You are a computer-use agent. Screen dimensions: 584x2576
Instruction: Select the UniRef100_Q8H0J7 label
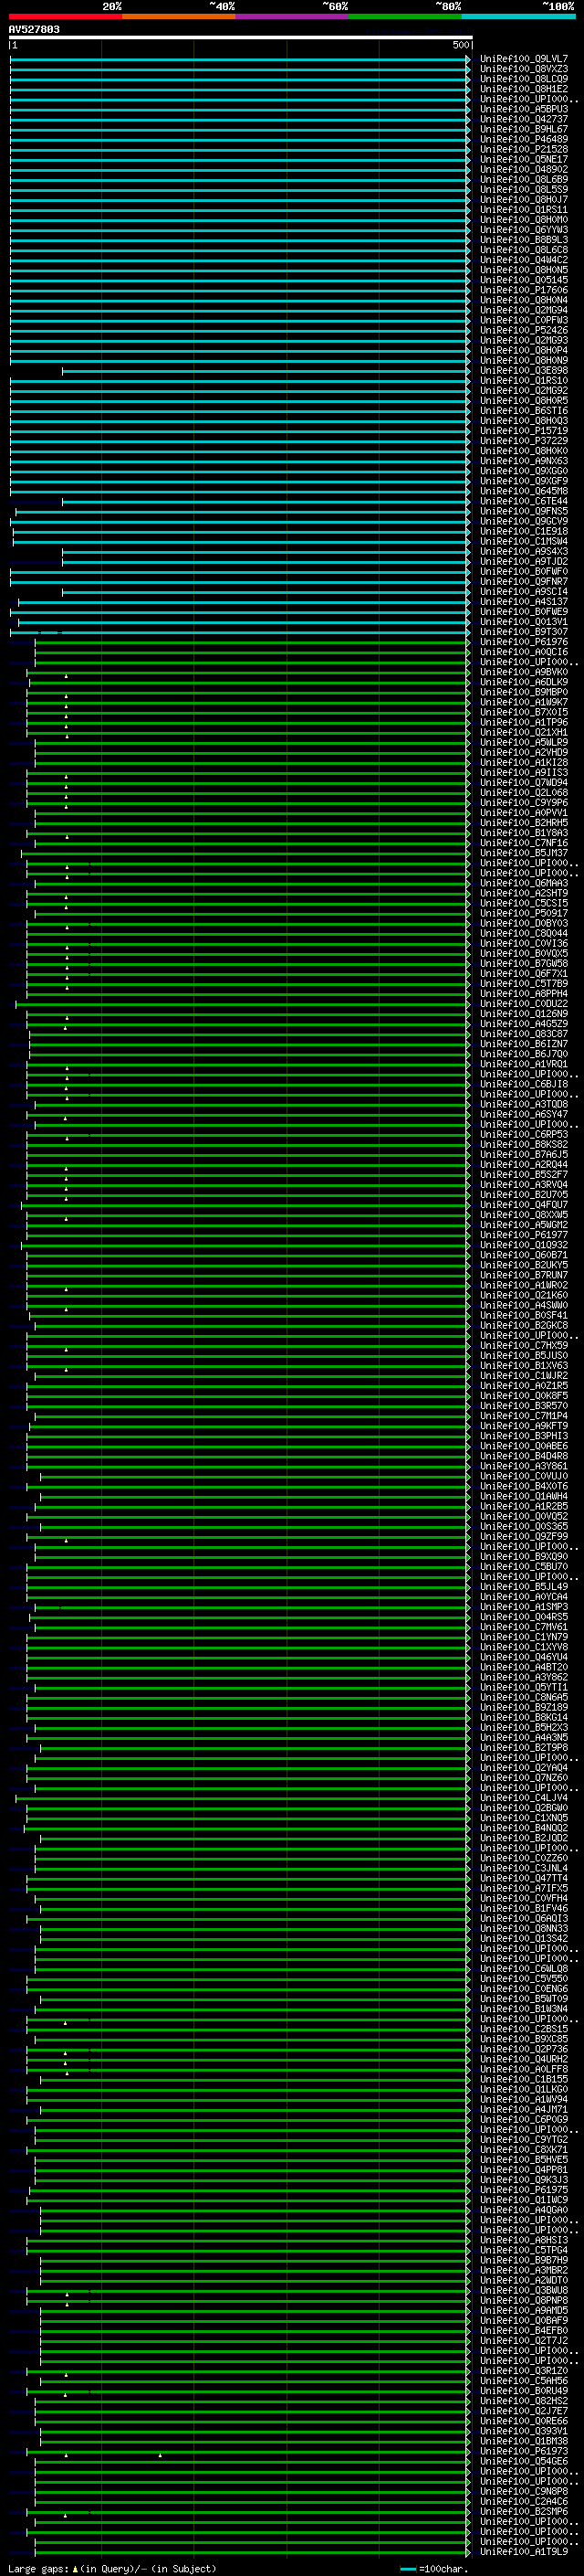coord(524,200)
